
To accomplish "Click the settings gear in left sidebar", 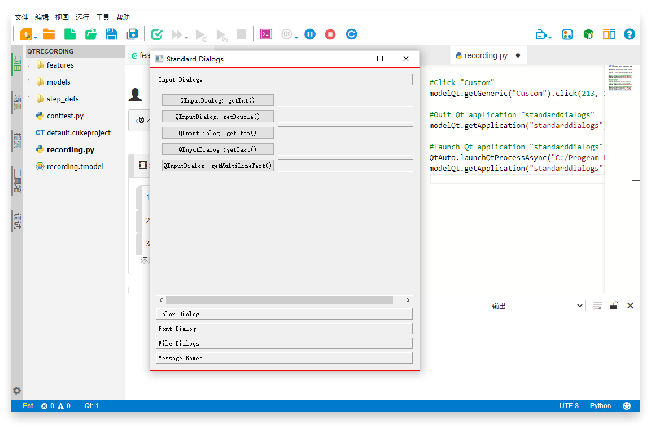I will (x=17, y=391).
